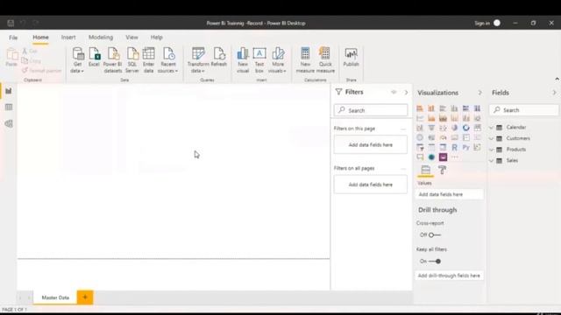Click Sign in at the top
The image size is (561, 315).
point(482,24)
